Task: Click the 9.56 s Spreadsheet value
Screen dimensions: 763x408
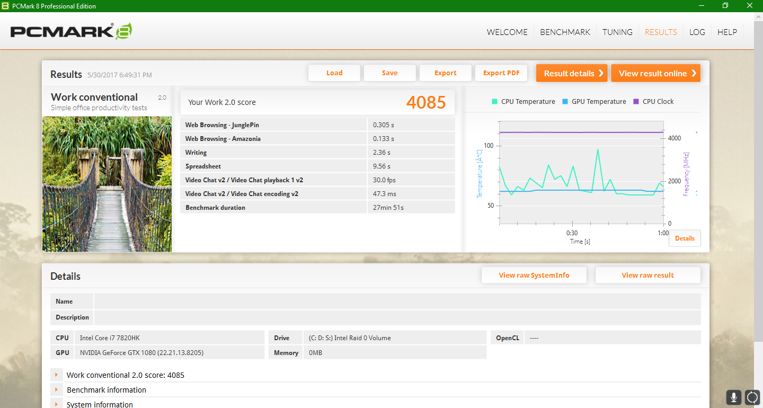Action: coord(381,166)
